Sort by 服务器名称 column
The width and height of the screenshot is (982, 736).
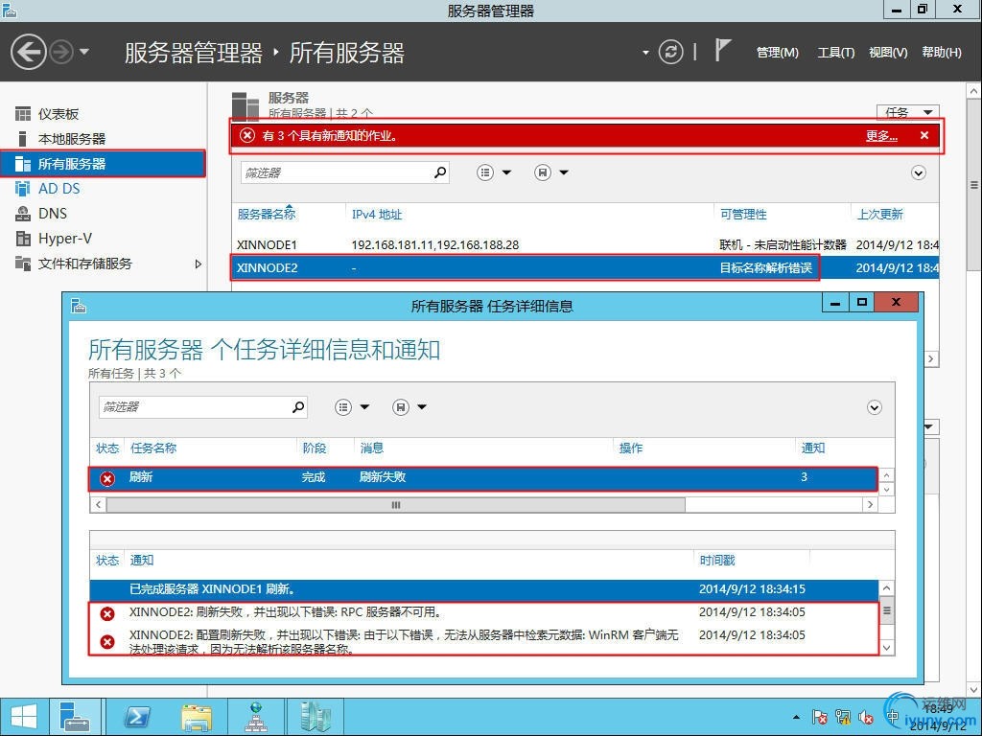point(267,214)
